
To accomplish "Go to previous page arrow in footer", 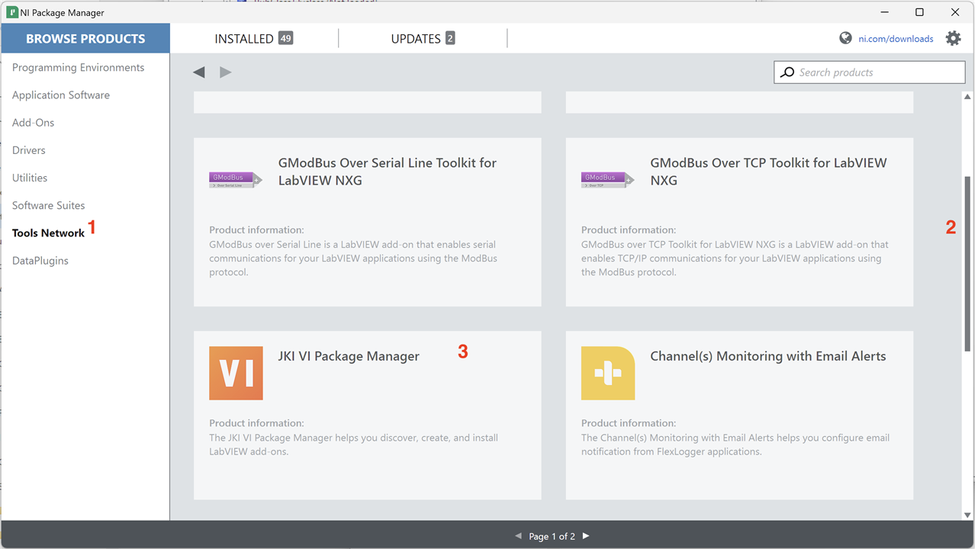I will point(519,536).
